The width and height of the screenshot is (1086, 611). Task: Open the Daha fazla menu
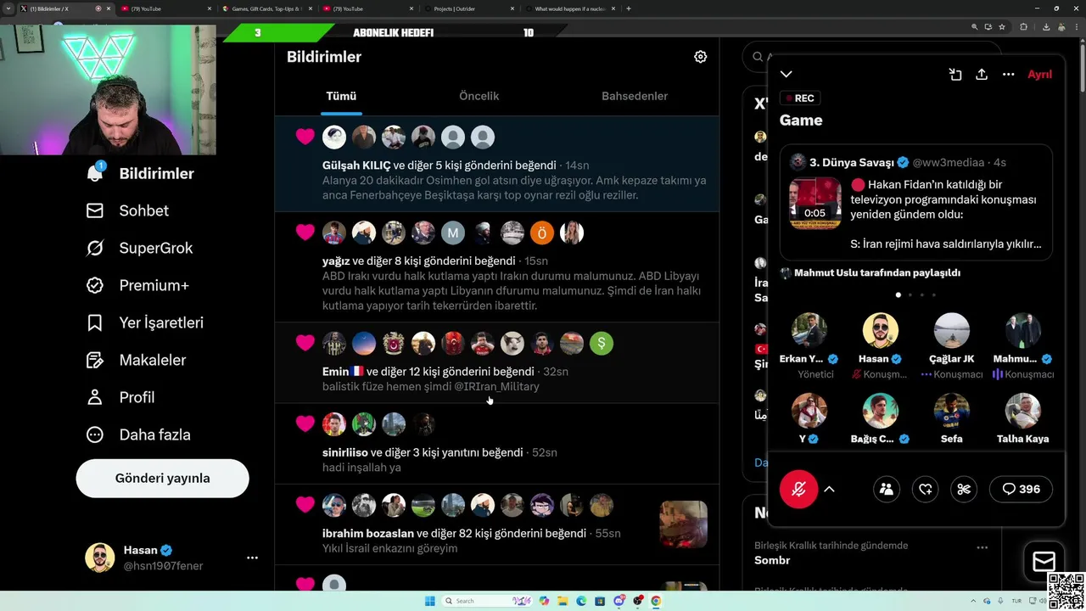click(138, 434)
